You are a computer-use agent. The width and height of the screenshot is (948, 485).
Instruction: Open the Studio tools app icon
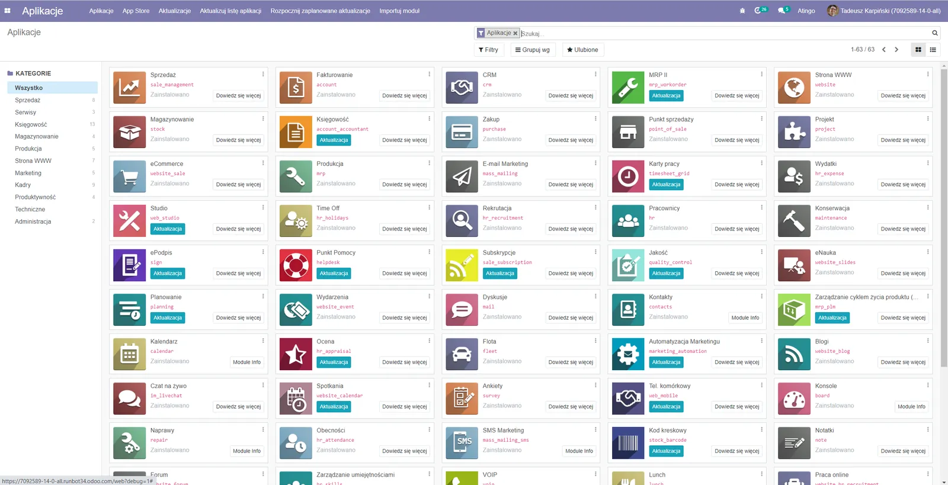[129, 221]
